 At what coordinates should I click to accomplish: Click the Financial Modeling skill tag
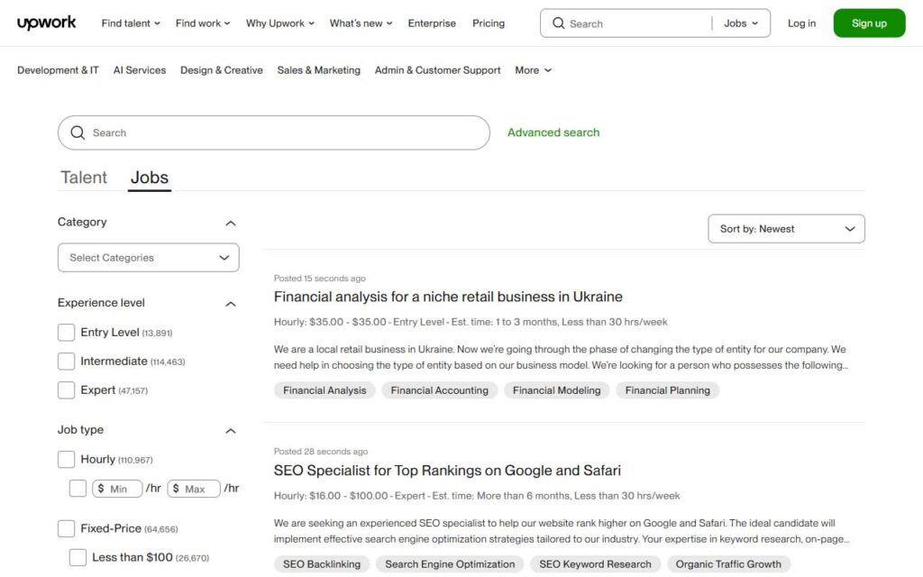(556, 390)
